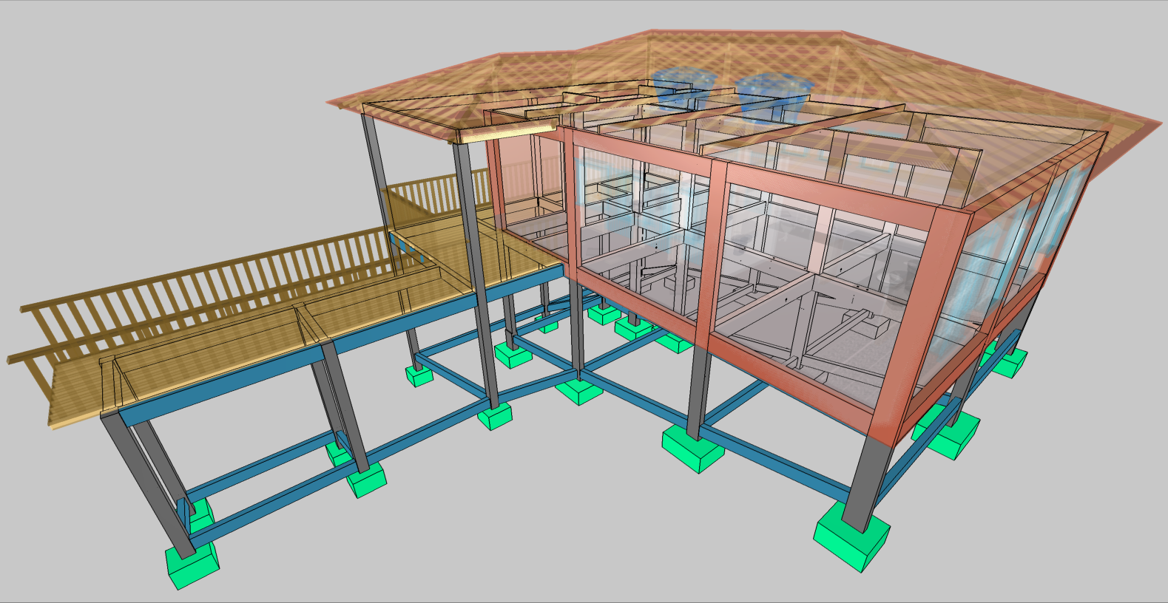Click green footing at far right rear corner
Viewport: 1168px width, 603px height.
click(1010, 361)
